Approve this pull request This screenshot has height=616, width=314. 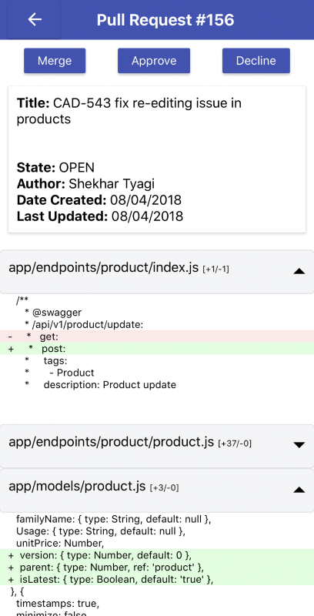tap(154, 61)
